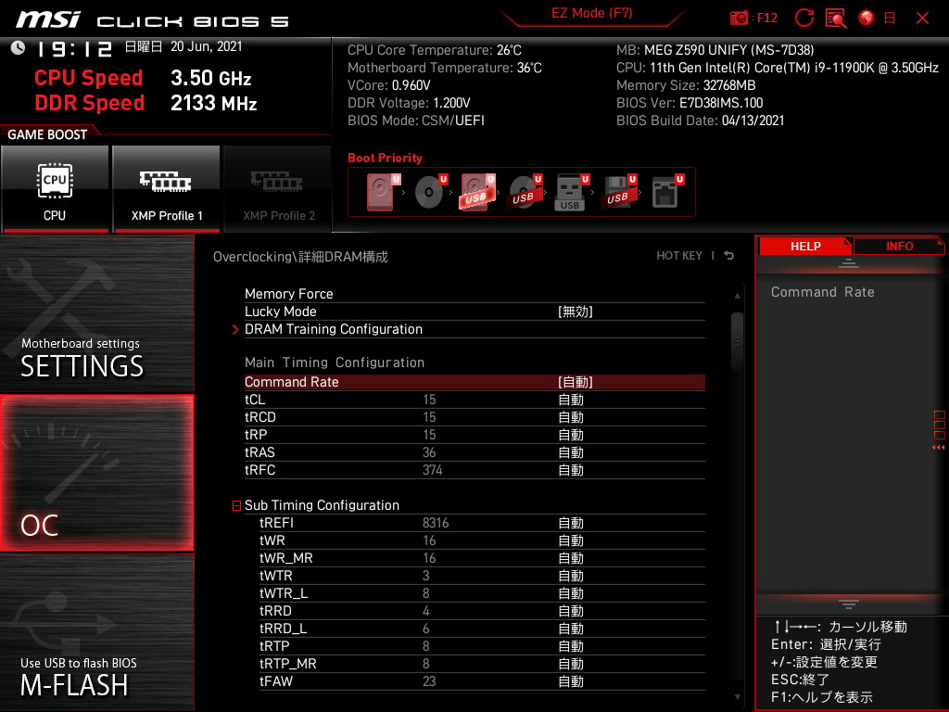949x712 pixels.
Task: Select the tRRD sub timing row
Action: 482,610
